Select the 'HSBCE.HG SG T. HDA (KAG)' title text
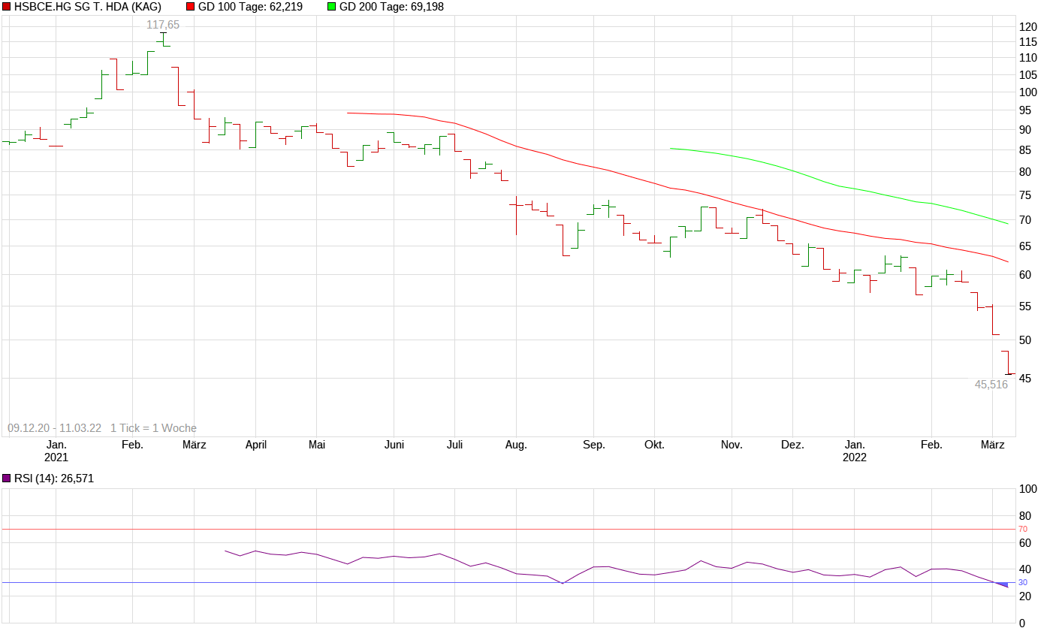This screenshot has width=1059, height=634. pyautogui.click(x=88, y=7)
